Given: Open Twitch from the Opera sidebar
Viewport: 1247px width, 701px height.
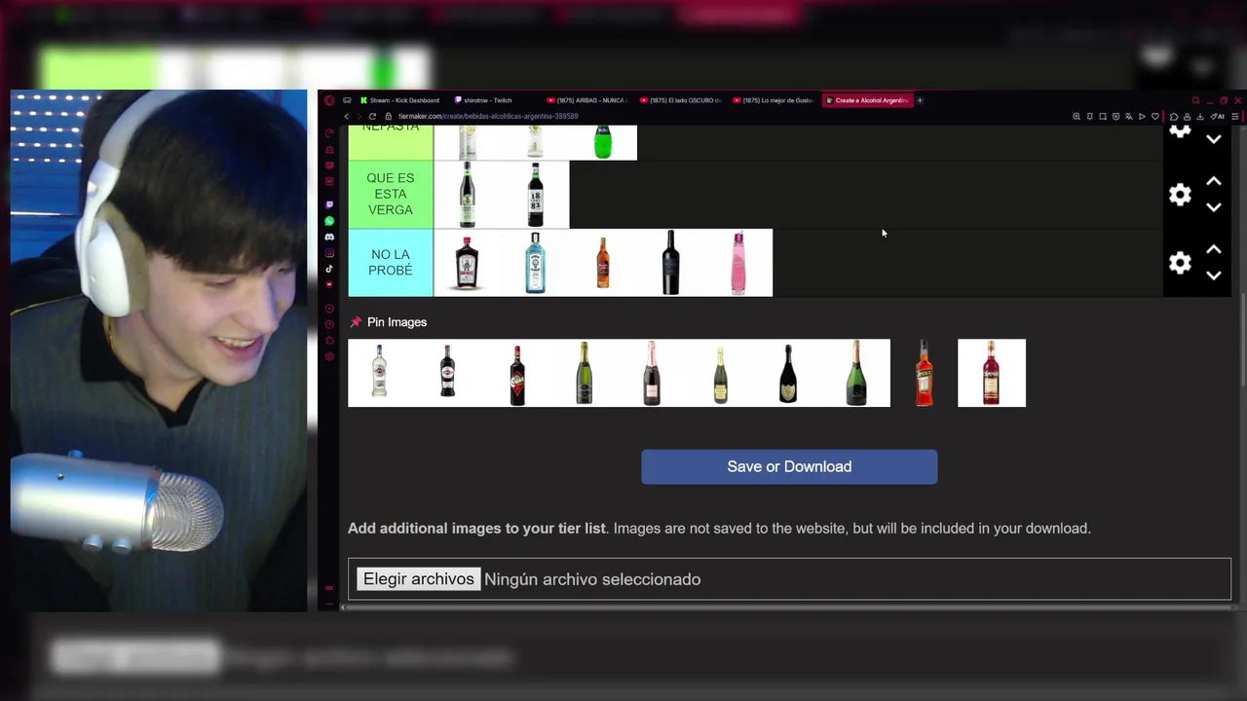Looking at the screenshot, I should pyautogui.click(x=329, y=205).
